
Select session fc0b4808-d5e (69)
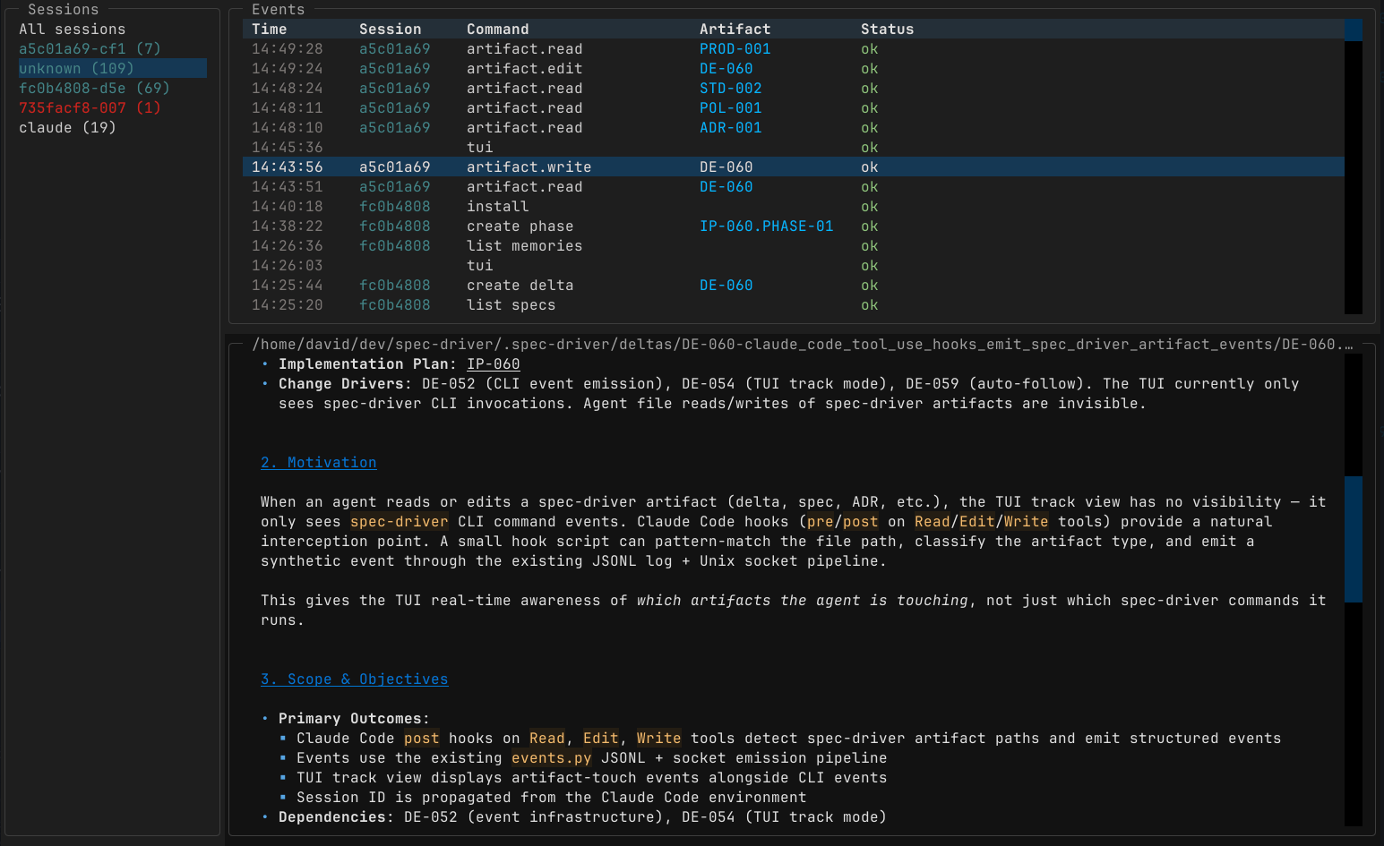94,89
